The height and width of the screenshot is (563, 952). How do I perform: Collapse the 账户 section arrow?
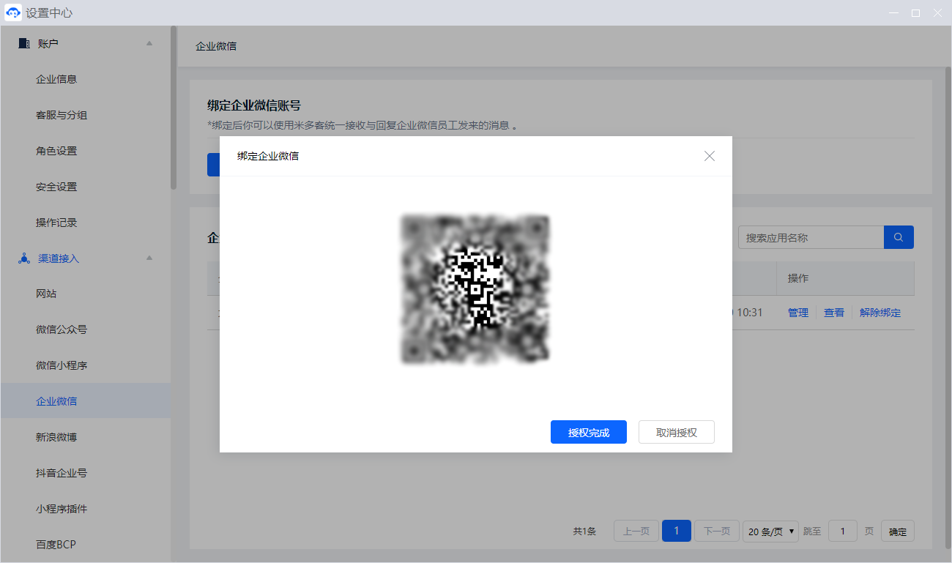point(149,43)
